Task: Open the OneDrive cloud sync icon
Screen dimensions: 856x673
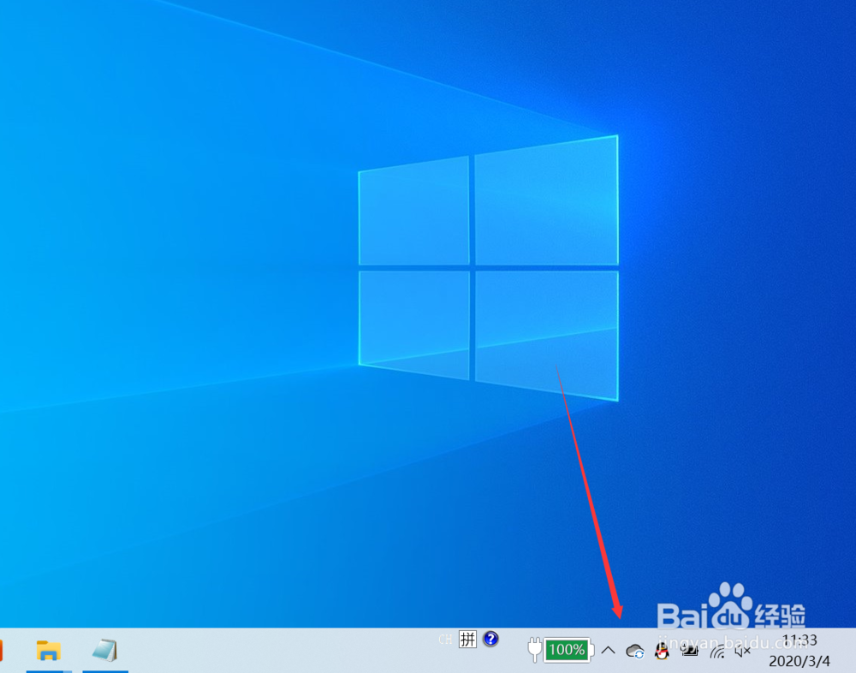Action: pyautogui.click(x=635, y=651)
